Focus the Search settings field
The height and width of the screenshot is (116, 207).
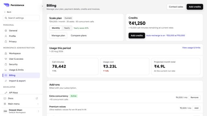(x=21, y=18)
